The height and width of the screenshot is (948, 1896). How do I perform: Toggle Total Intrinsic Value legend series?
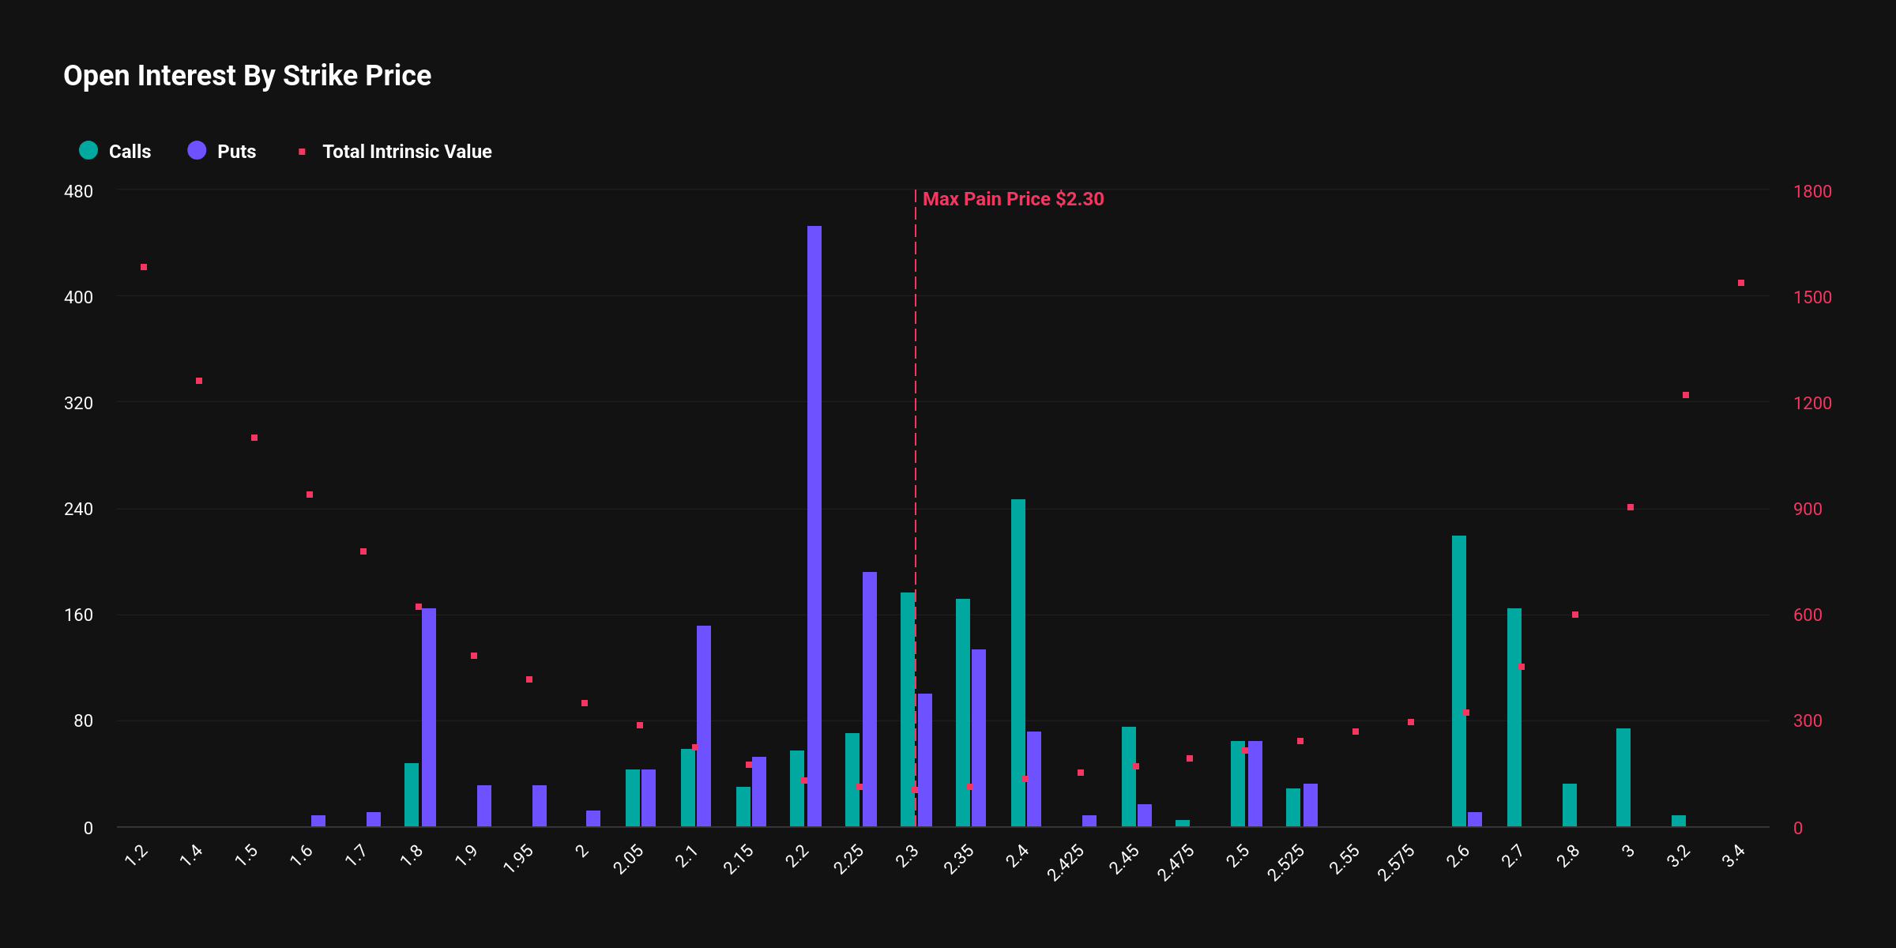406,152
